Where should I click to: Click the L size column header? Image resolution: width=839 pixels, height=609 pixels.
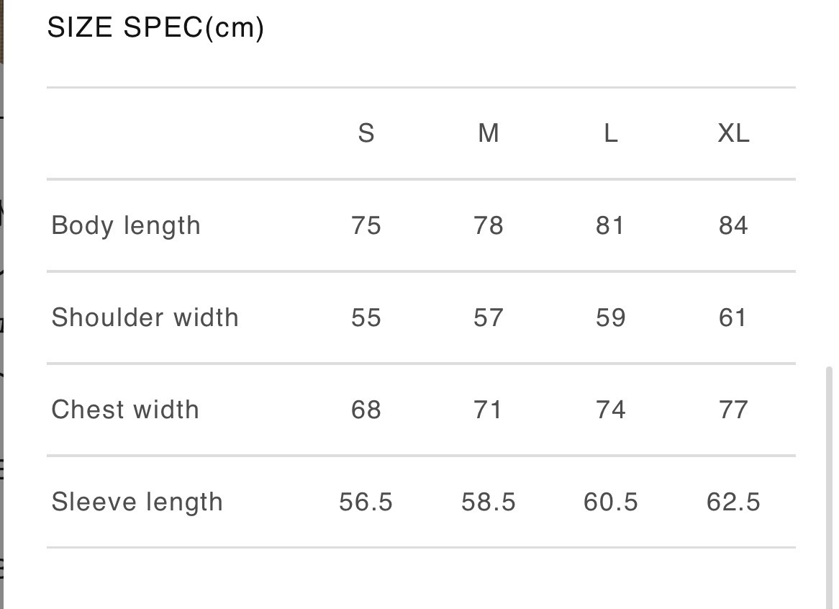click(610, 133)
